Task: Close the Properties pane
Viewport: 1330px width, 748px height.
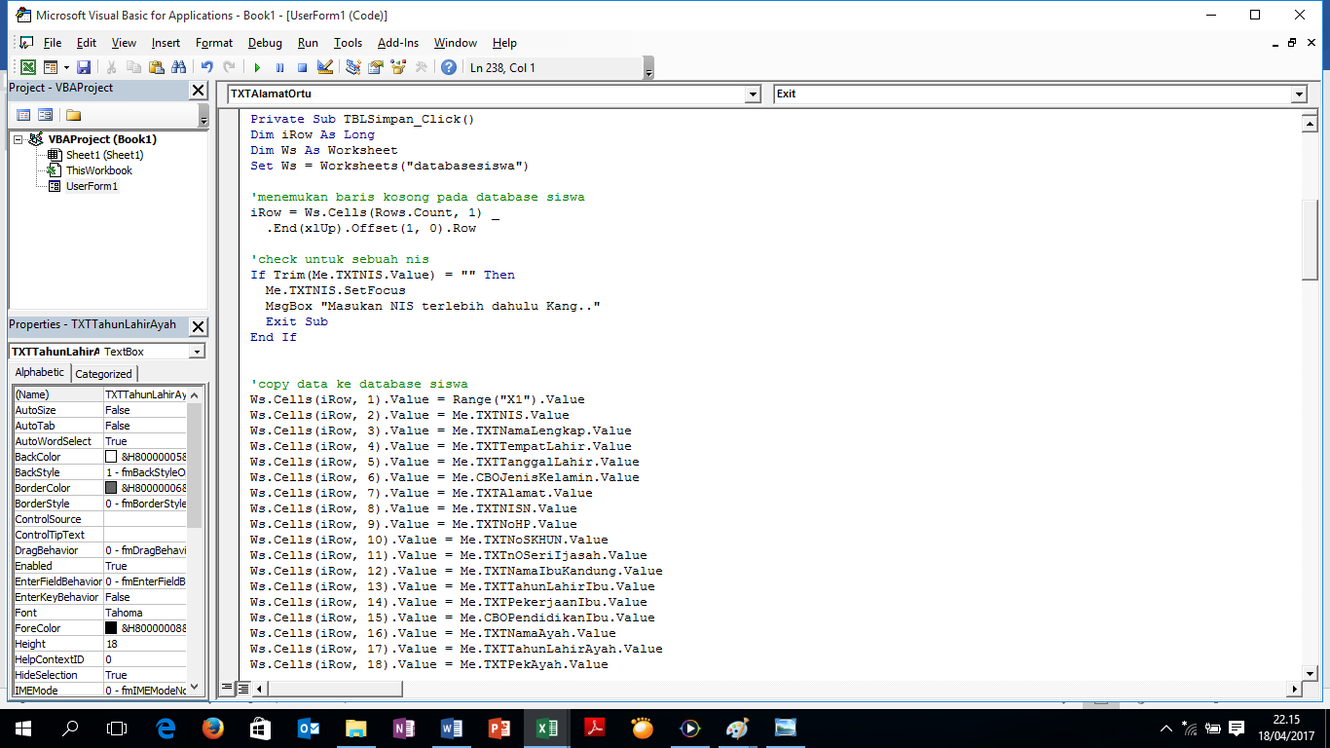Action: [198, 326]
